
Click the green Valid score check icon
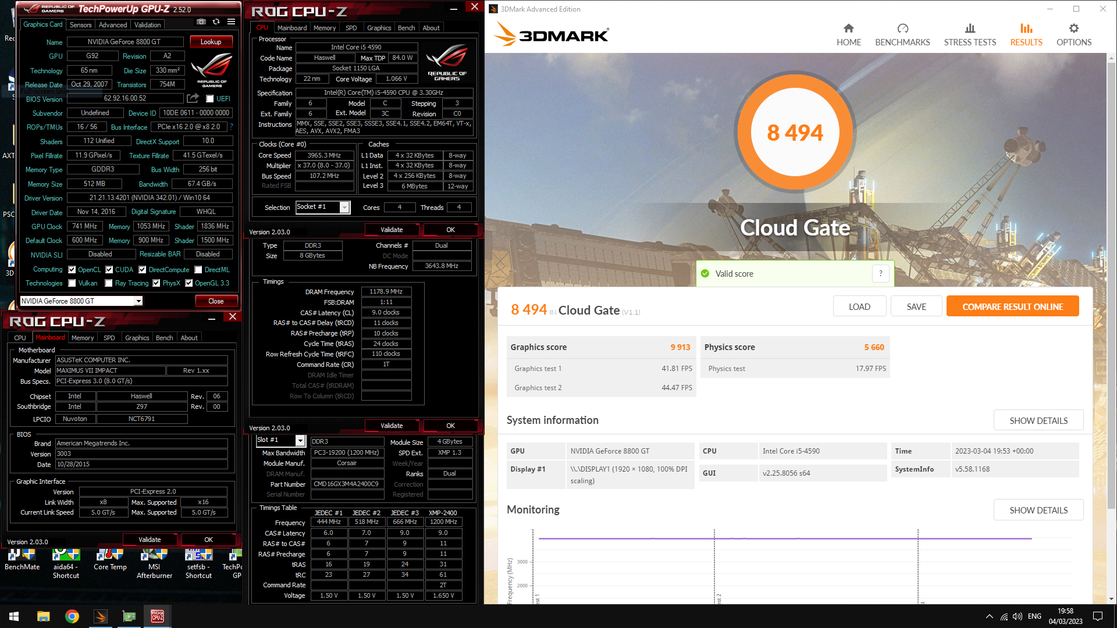point(705,274)
